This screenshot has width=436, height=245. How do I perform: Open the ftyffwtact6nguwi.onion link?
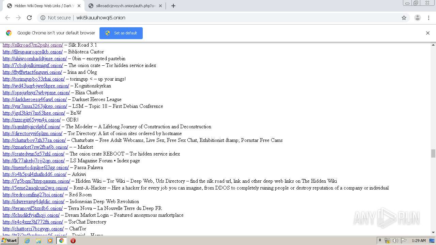pyautogui.click(x=32, y=72)
